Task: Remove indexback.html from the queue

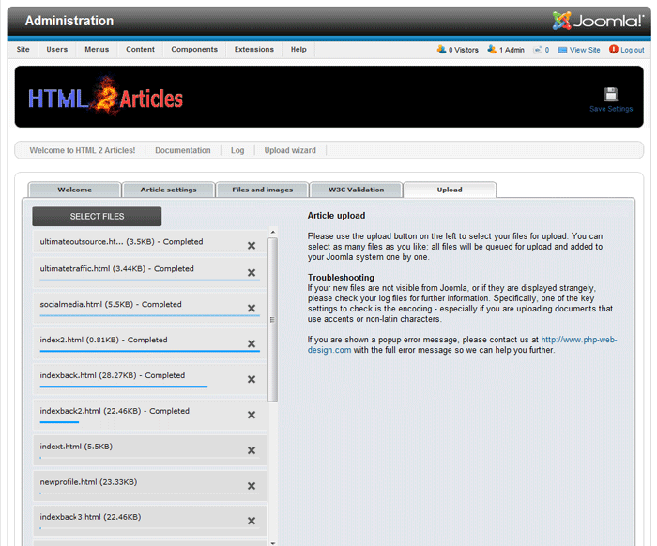Action: [252, 379]
